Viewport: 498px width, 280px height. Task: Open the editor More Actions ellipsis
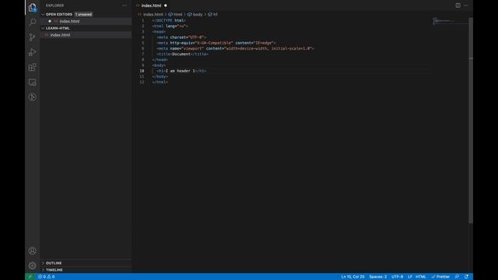466,5
